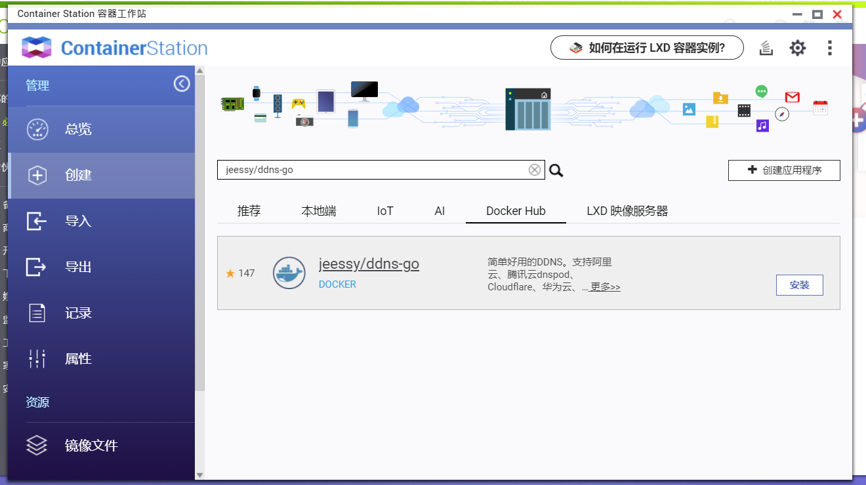Click the 创建应用程序 button
866x485 pixels.
(x=784, y=170)
